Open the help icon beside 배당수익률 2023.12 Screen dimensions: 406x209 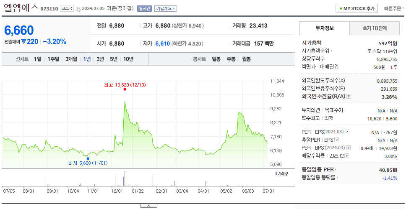pos(347,156)
